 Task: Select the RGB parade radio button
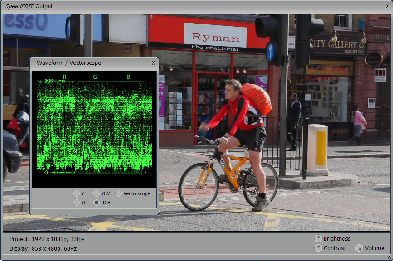tap(97, 203)
